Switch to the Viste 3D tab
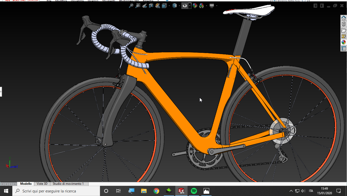347x196 pixels. (x=42, y=184)
